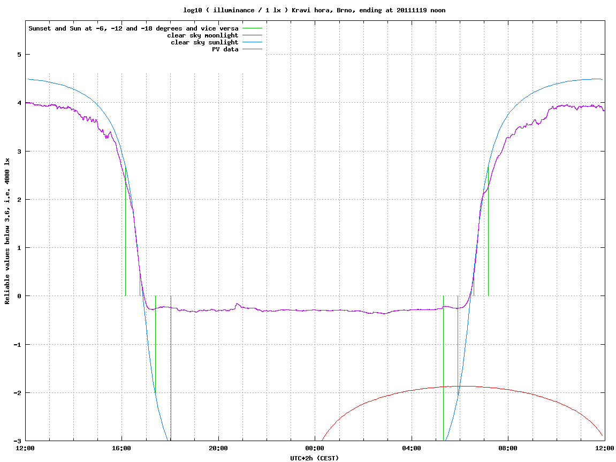
Task: Click the x-axis label 08:00
Action: 508,448
